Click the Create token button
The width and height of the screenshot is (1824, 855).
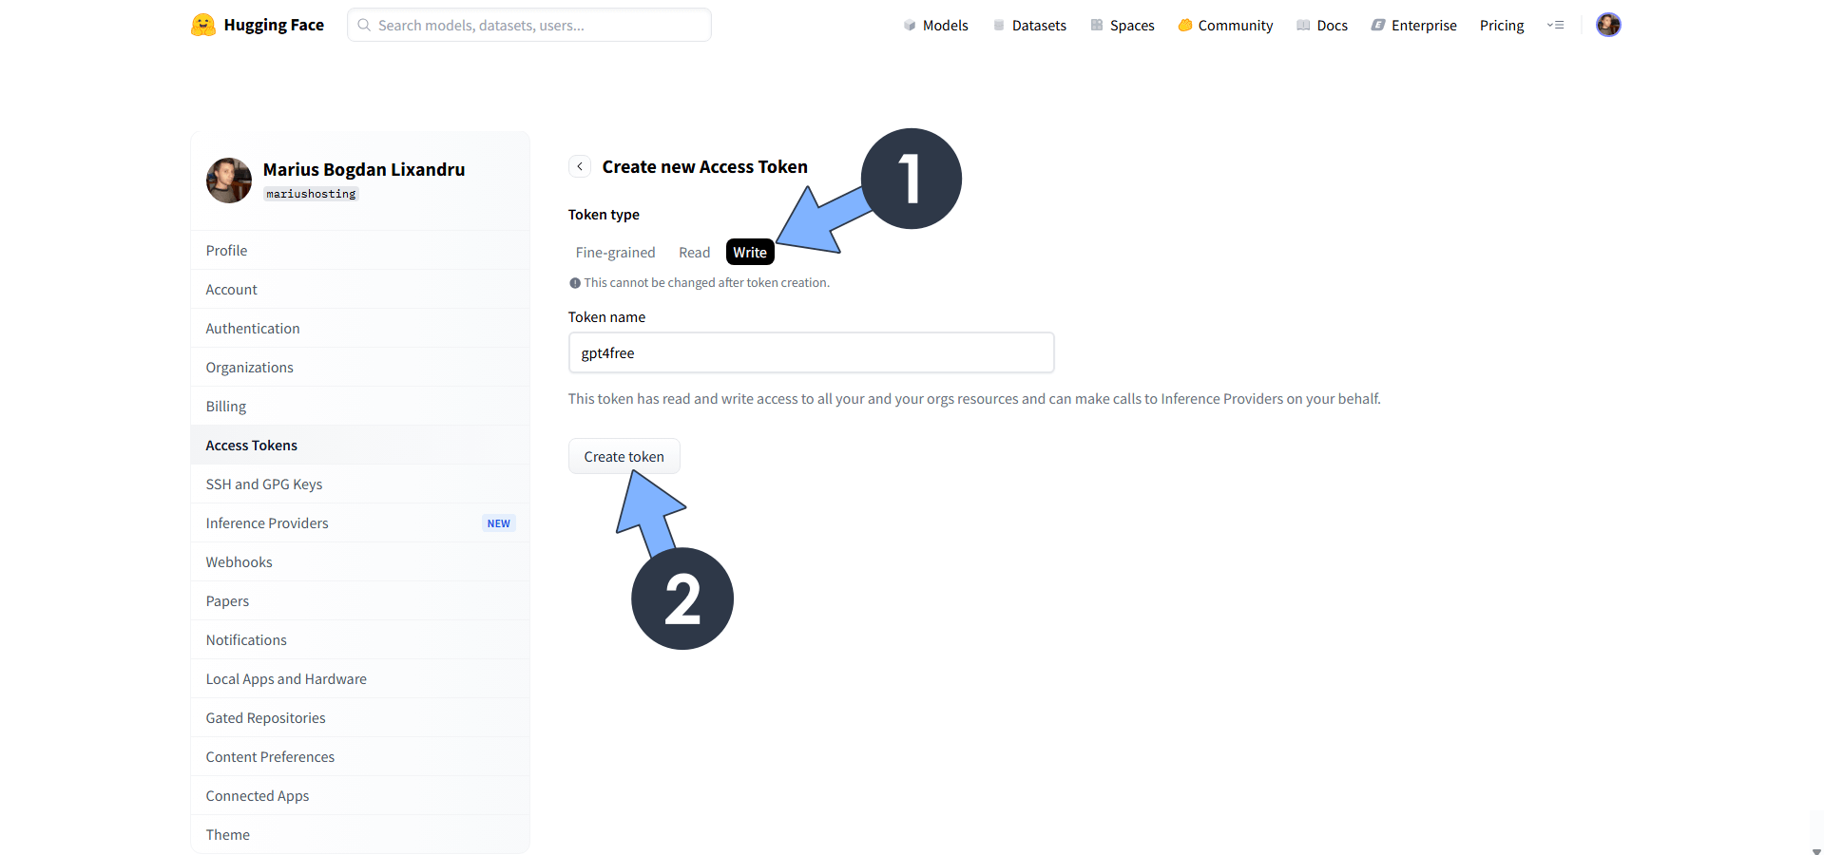point(624,456)
